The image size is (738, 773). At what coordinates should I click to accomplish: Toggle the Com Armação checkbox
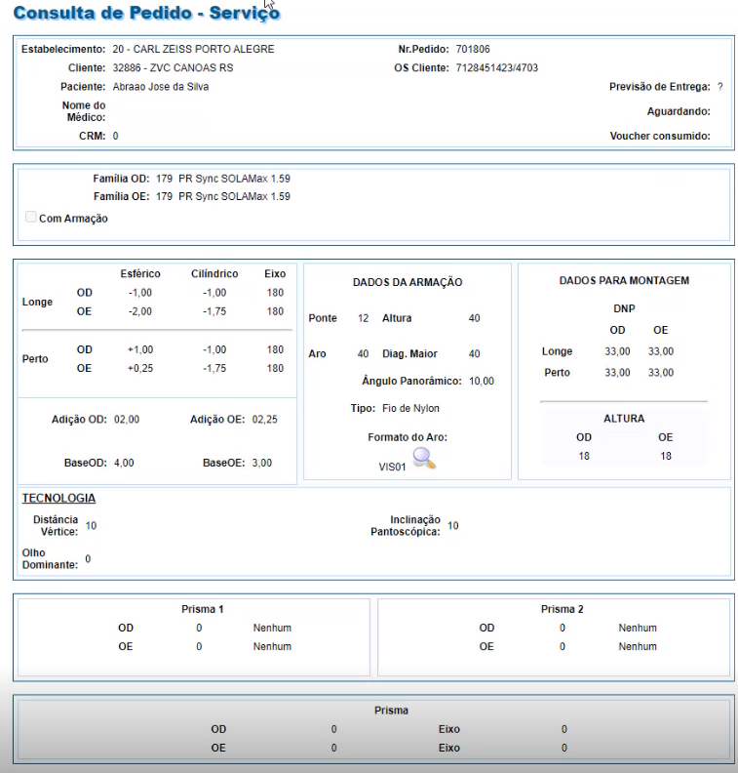tap(30, 218)
